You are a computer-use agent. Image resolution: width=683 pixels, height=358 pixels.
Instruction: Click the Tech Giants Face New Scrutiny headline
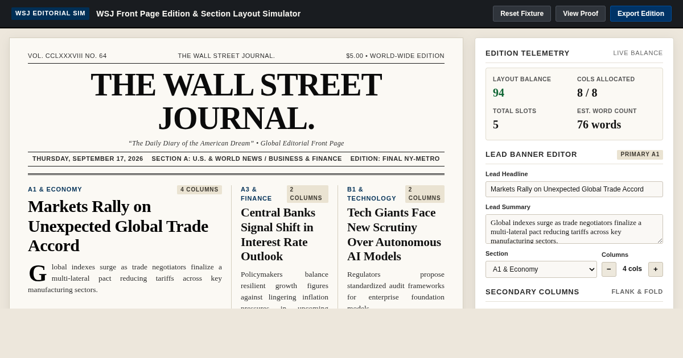(x=396, y=234)
